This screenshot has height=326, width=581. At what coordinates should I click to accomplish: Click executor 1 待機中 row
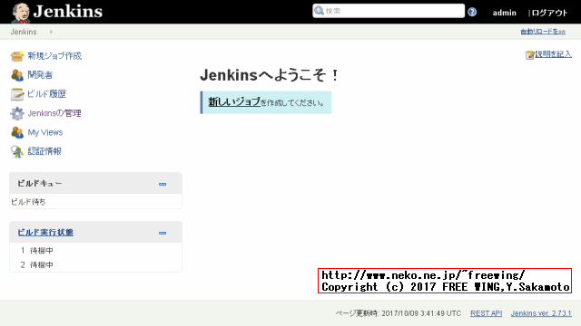[95, 251]
